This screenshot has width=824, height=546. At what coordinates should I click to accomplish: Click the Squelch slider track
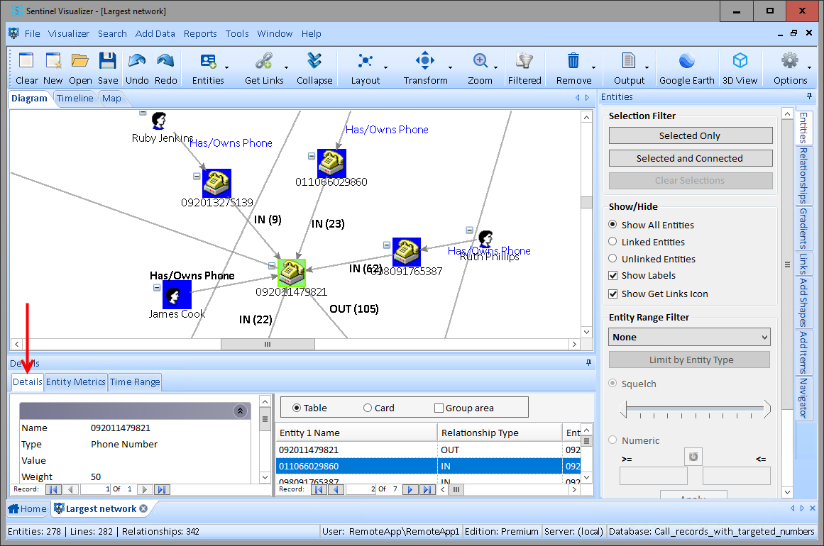[x=695, y=409]
